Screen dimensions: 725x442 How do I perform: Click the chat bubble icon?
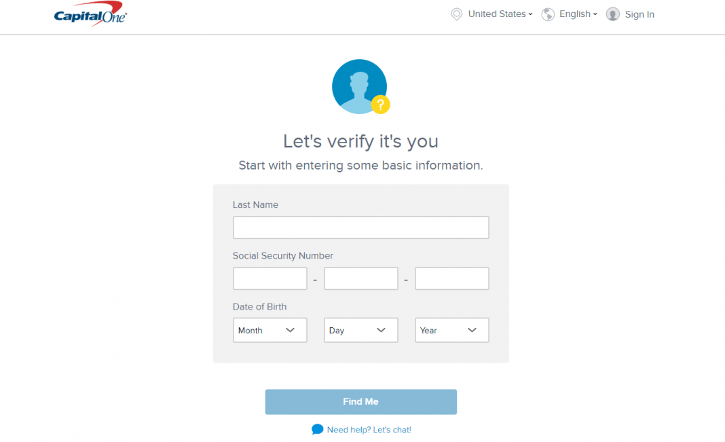click(317, 429)
